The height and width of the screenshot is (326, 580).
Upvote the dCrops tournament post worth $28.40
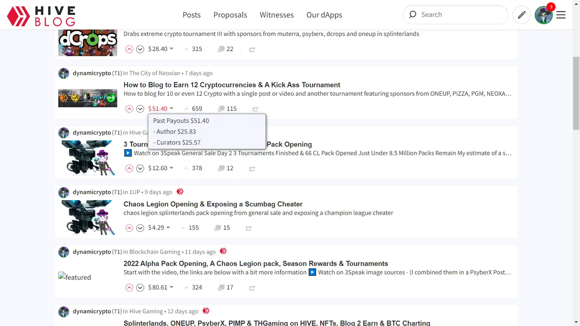pos(129,49)
